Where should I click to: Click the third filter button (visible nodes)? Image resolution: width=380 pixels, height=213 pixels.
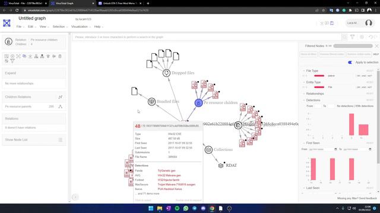(359, 54)
